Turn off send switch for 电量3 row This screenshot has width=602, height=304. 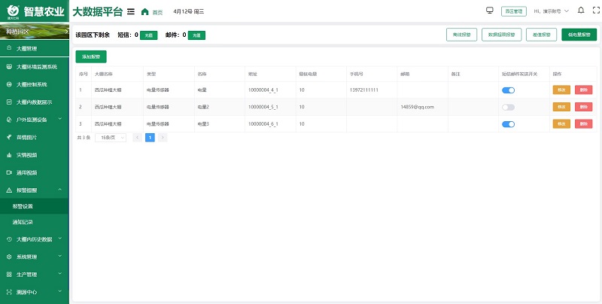point(509,124)
